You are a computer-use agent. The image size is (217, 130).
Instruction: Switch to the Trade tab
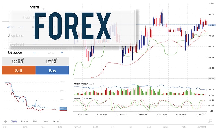tap(14, 121)
